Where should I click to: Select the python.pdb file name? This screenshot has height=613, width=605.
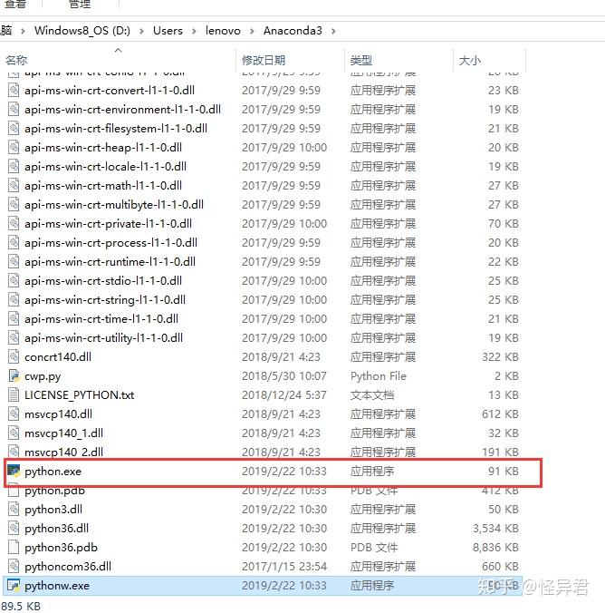[54, 491]
